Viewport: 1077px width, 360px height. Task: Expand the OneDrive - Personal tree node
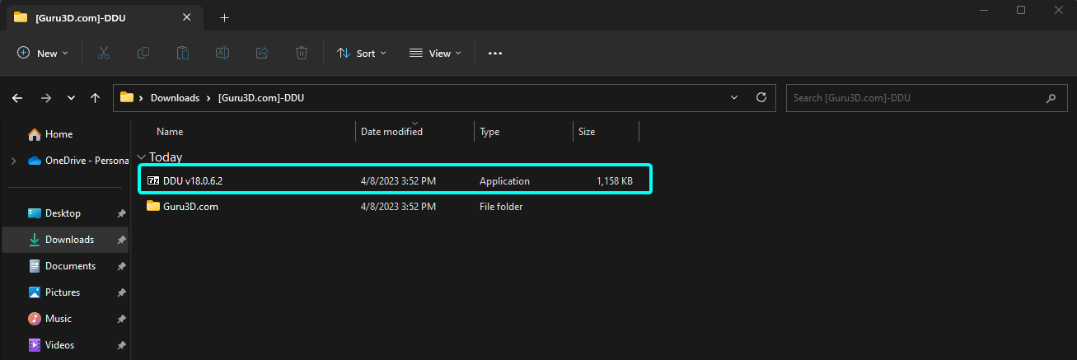point(13,161)
